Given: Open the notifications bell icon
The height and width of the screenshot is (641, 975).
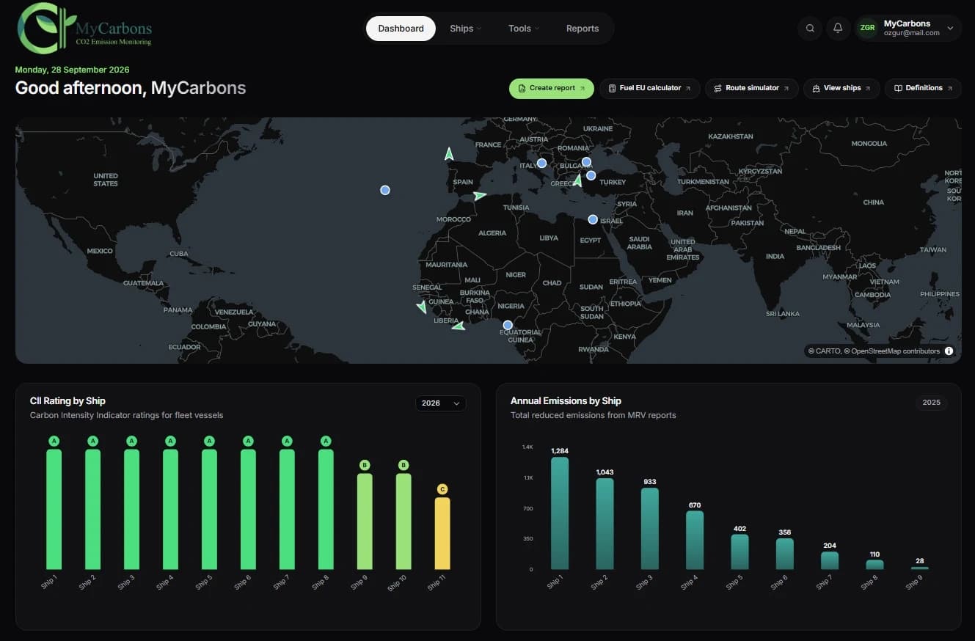Looking at the screenshot, I should click(838, 29).
